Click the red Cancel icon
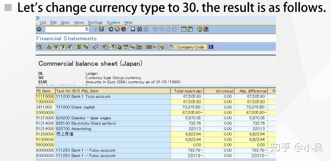 (x=124, y=29)
